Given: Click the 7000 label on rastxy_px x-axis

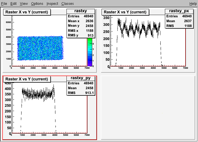Looking at the screenshot, I should pyautogui.click(x=185, y=68).
